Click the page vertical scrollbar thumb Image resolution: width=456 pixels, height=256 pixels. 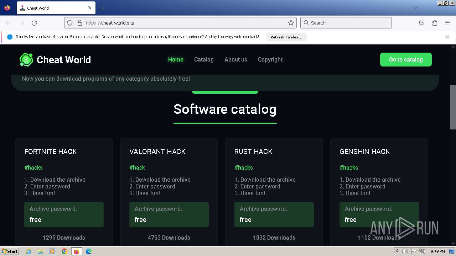(453, 107)
